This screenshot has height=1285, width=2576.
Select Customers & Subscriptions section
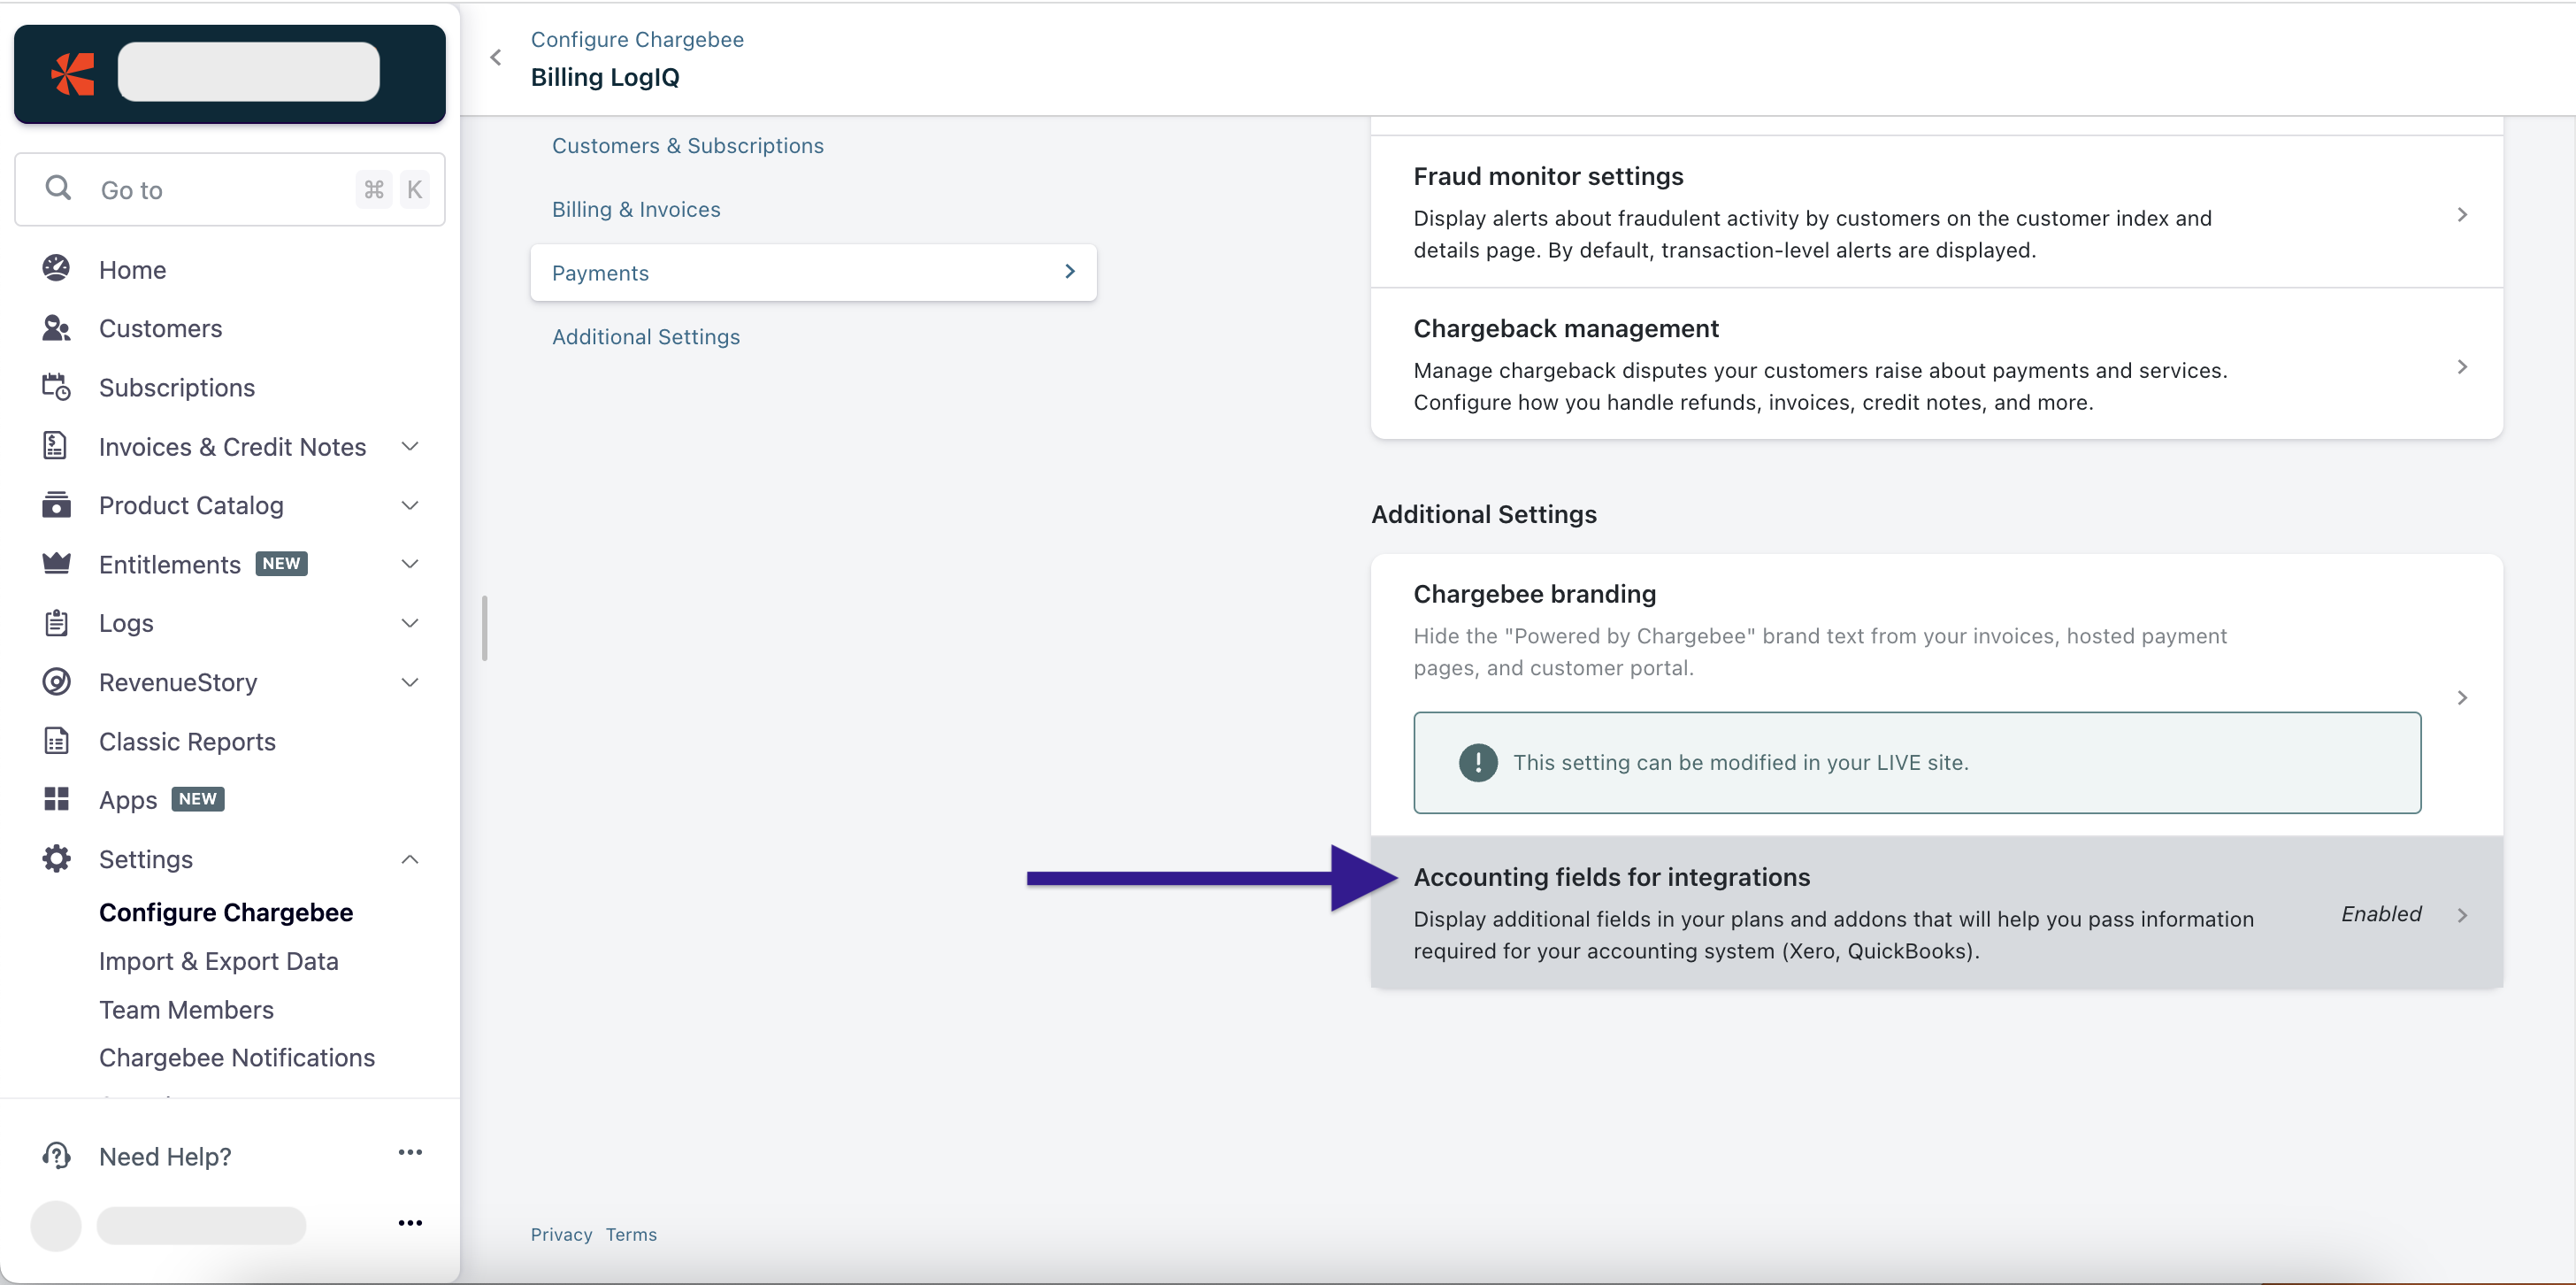click(688, 145)
